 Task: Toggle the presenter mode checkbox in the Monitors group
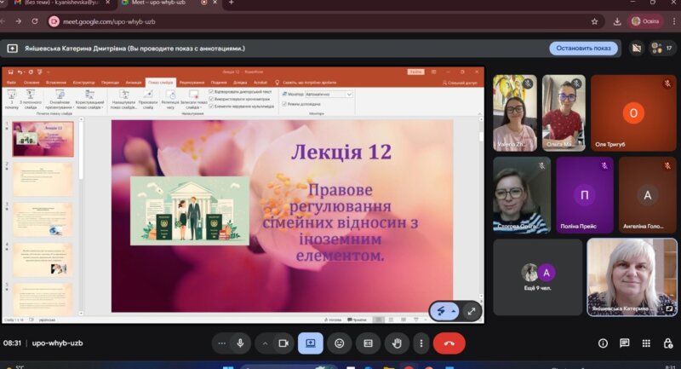click(285, 104)
